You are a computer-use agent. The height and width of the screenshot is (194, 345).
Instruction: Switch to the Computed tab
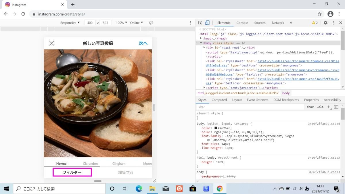coord(219,100)
